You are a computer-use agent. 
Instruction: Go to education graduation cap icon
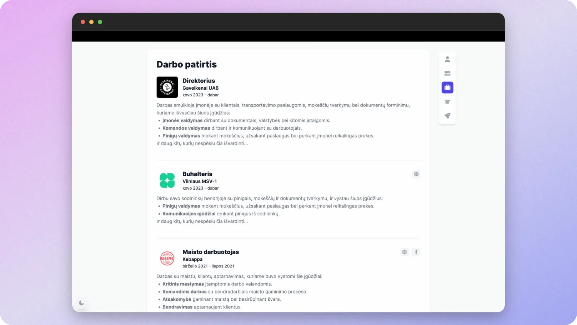coord(447,102)
